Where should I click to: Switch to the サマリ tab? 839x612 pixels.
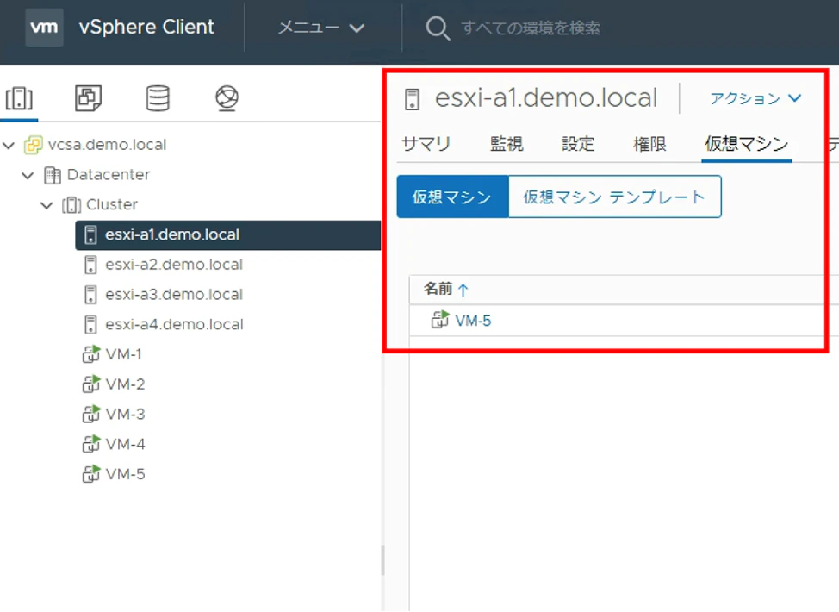pos(426,144)
